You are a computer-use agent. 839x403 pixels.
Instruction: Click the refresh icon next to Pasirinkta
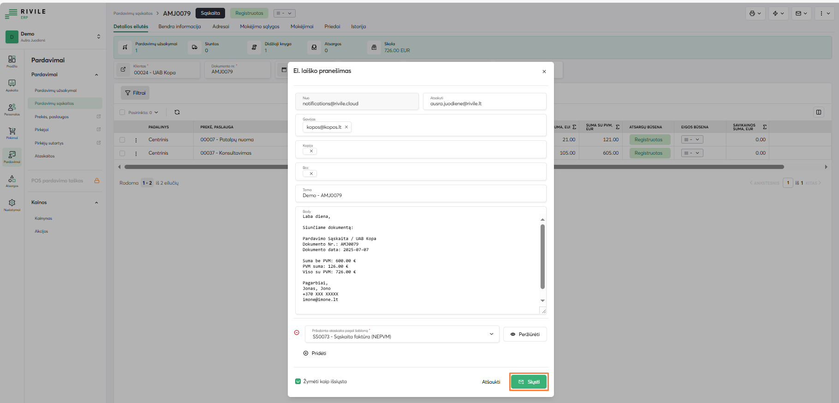[x=177, y=112]
